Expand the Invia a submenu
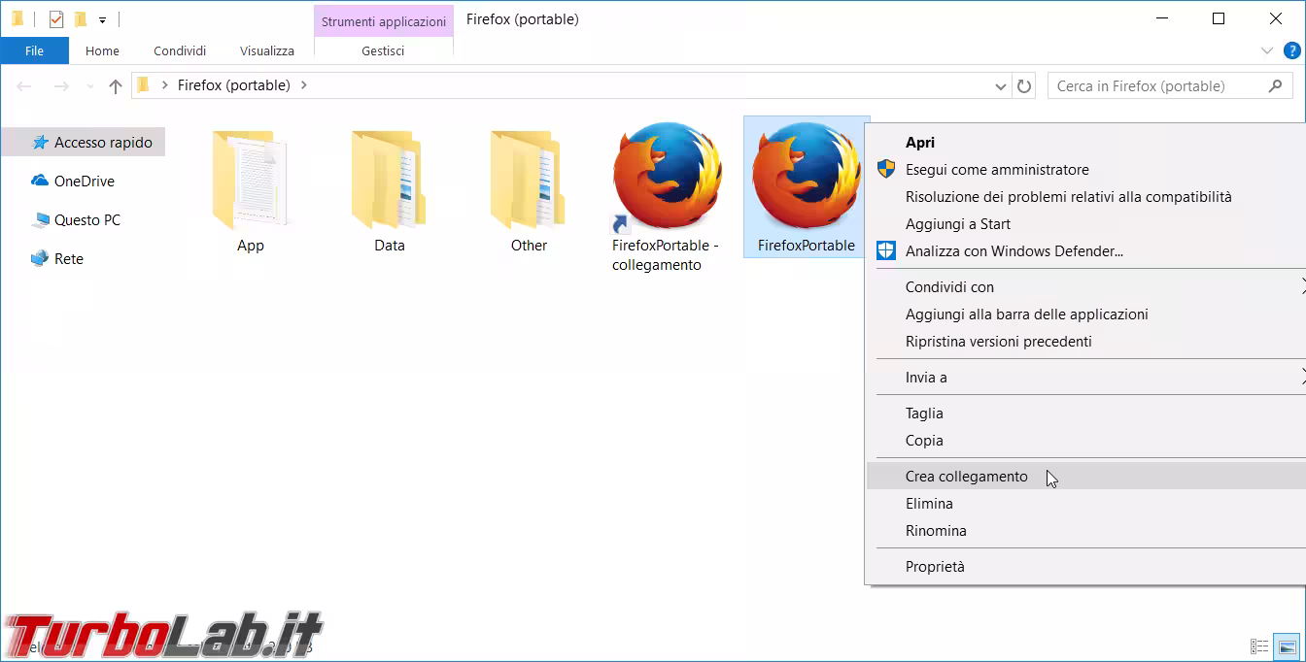 click(926, 378)
